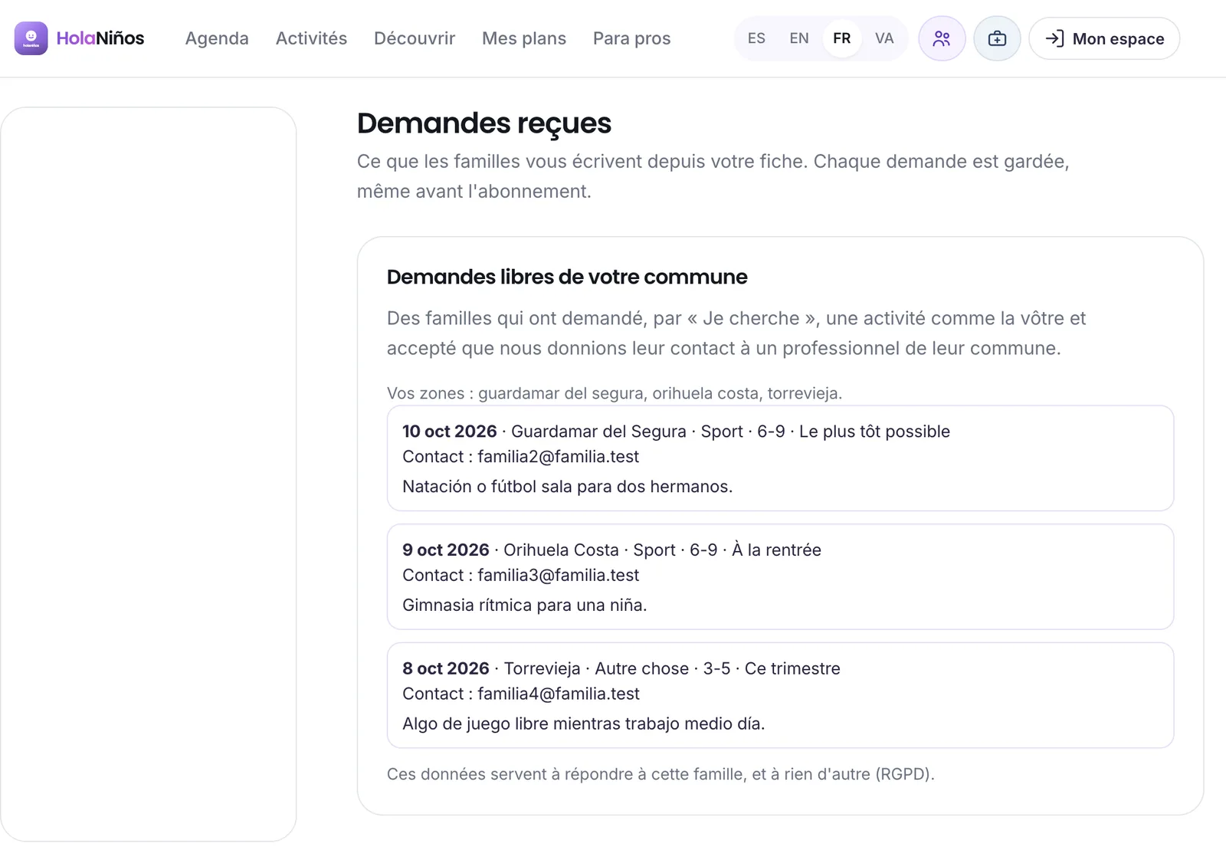Viewport: 1226px width, 860px height.
Task: Open the Agenda menu item
Action: [x=217, y=38]
